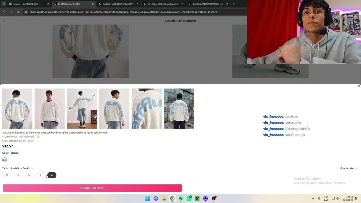The width and height of the screenshot is (361, 203).
Task: Click the browser back arrow
Action: pos(4,12)
